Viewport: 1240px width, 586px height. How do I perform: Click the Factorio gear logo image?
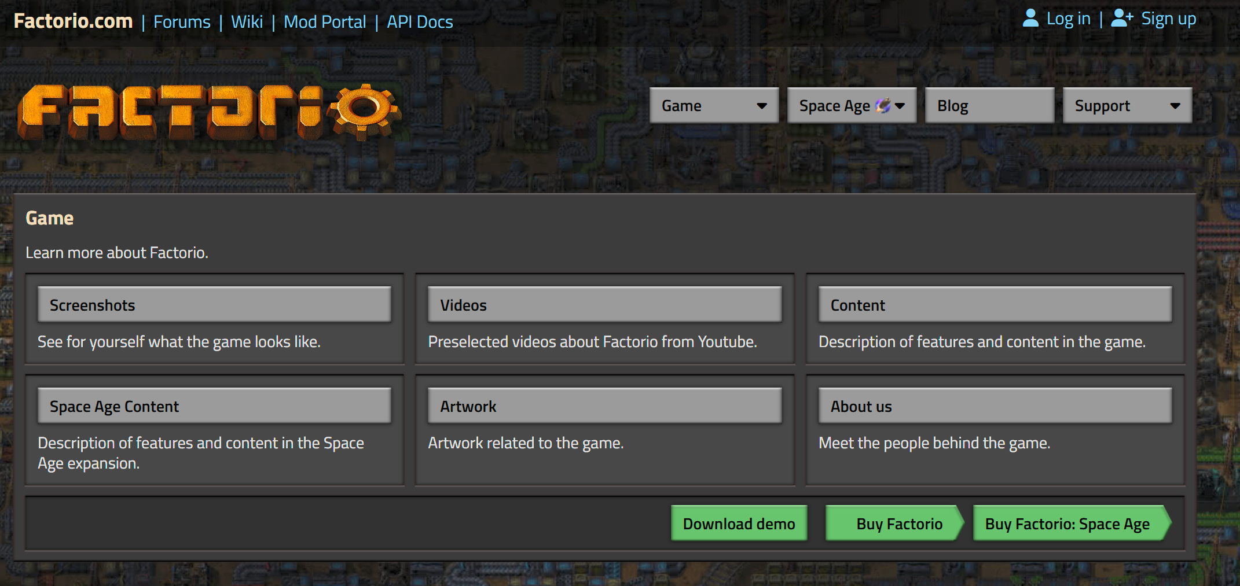pos(210,112)
